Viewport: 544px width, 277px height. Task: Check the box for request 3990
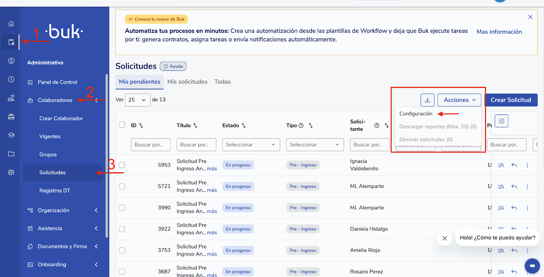(x=122, y=208)
